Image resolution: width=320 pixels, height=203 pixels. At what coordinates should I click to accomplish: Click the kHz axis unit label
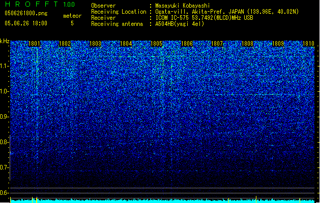coord(5,41)
